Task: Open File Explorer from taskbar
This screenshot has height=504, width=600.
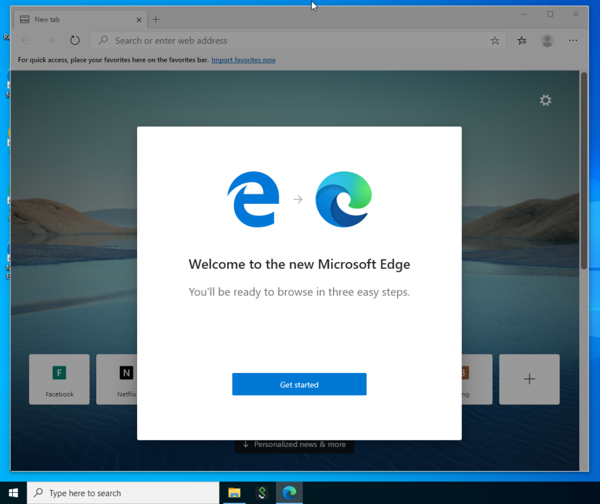Action: (234, 493)
